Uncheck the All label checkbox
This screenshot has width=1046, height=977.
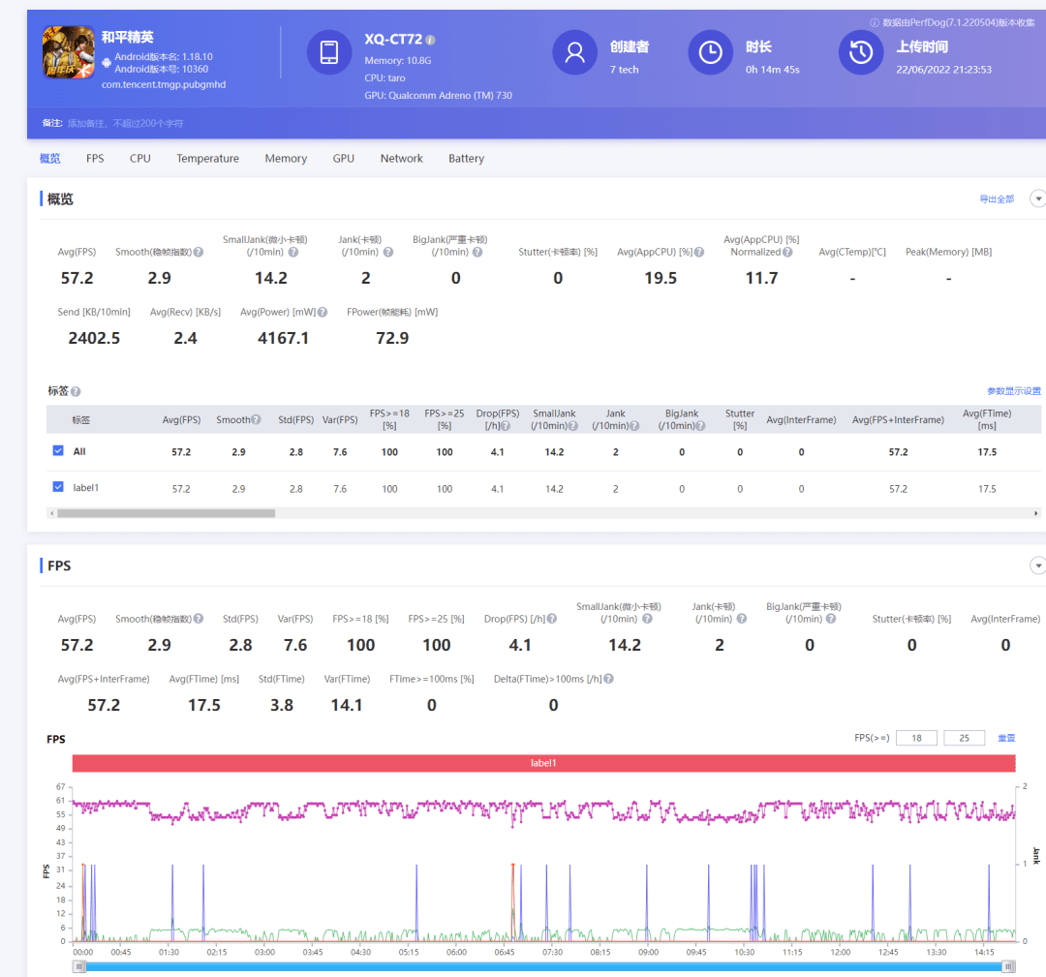click(x=58, y=451)
